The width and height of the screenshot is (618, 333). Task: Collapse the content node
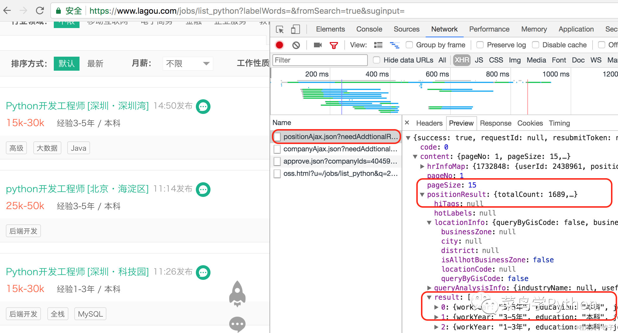(x=415, y=157)
